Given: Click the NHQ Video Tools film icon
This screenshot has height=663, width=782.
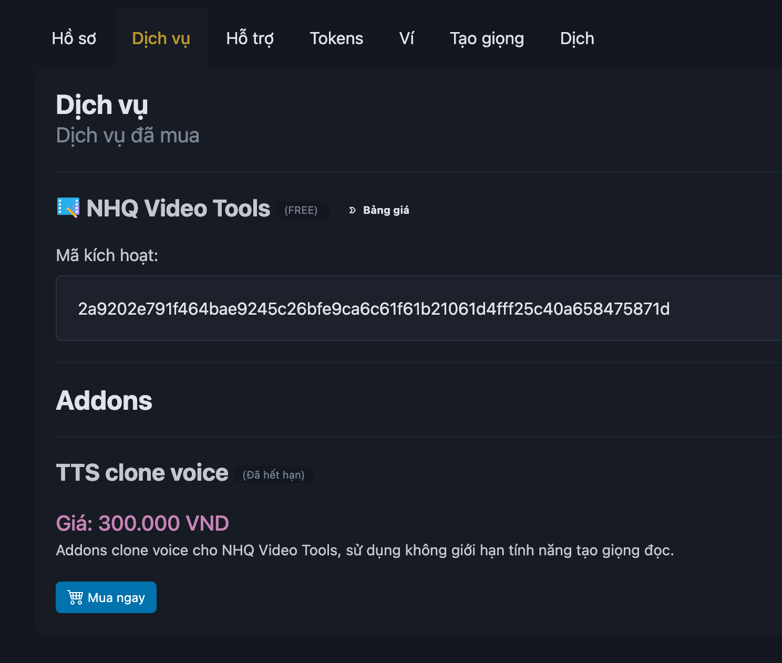Looking at the screenshot, I should click(x=68, y=208).
